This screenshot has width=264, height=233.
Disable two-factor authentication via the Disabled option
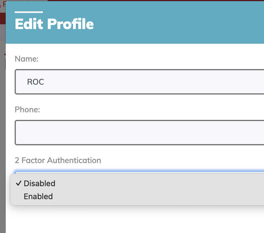39,183
